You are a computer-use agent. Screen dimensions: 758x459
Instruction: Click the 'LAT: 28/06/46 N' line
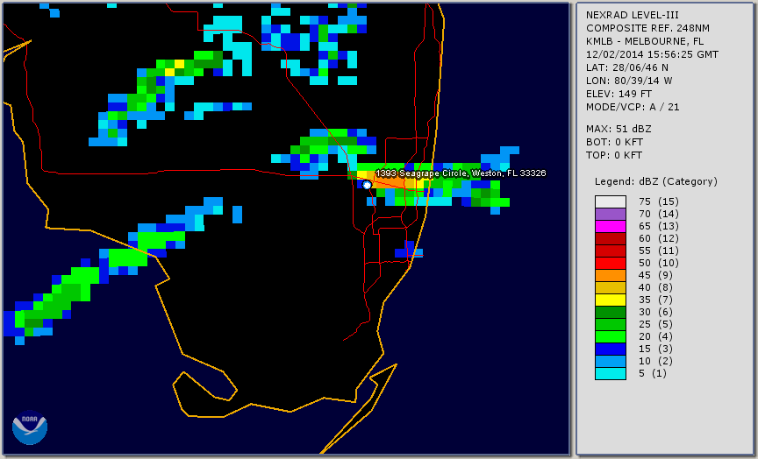[627, 67]
